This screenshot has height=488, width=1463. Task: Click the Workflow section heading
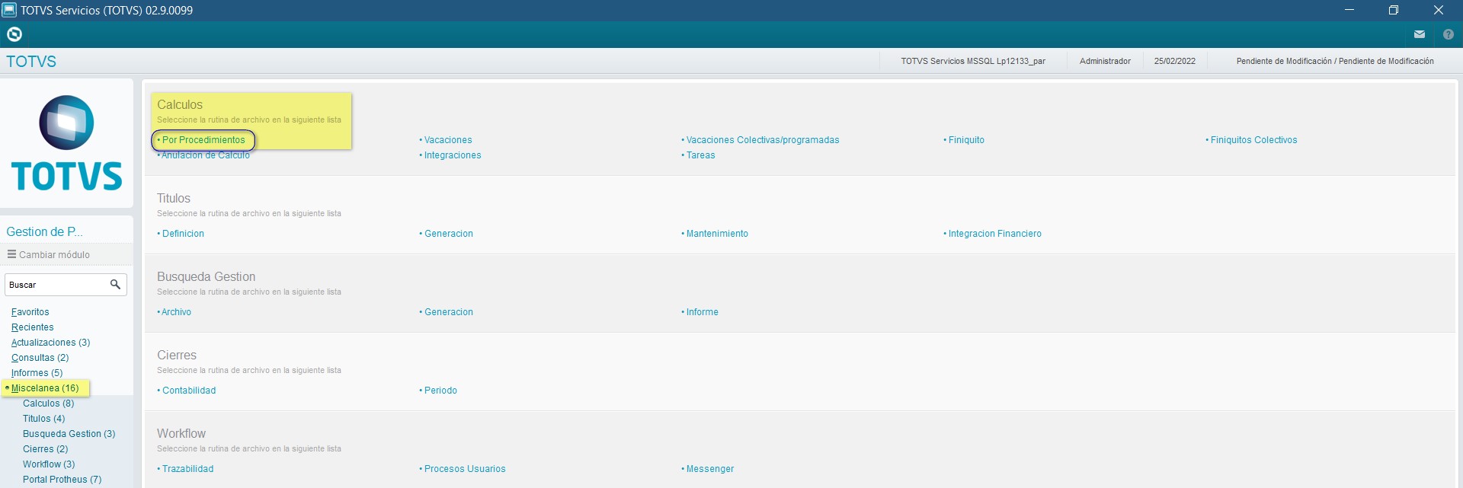coord(181,433)
